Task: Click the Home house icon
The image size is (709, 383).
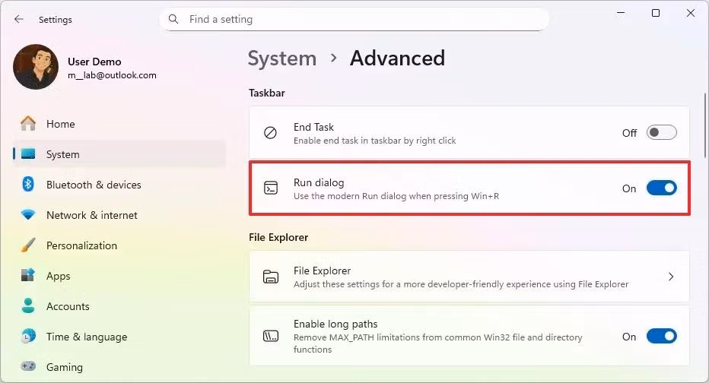Action: [x=28, y=123]
